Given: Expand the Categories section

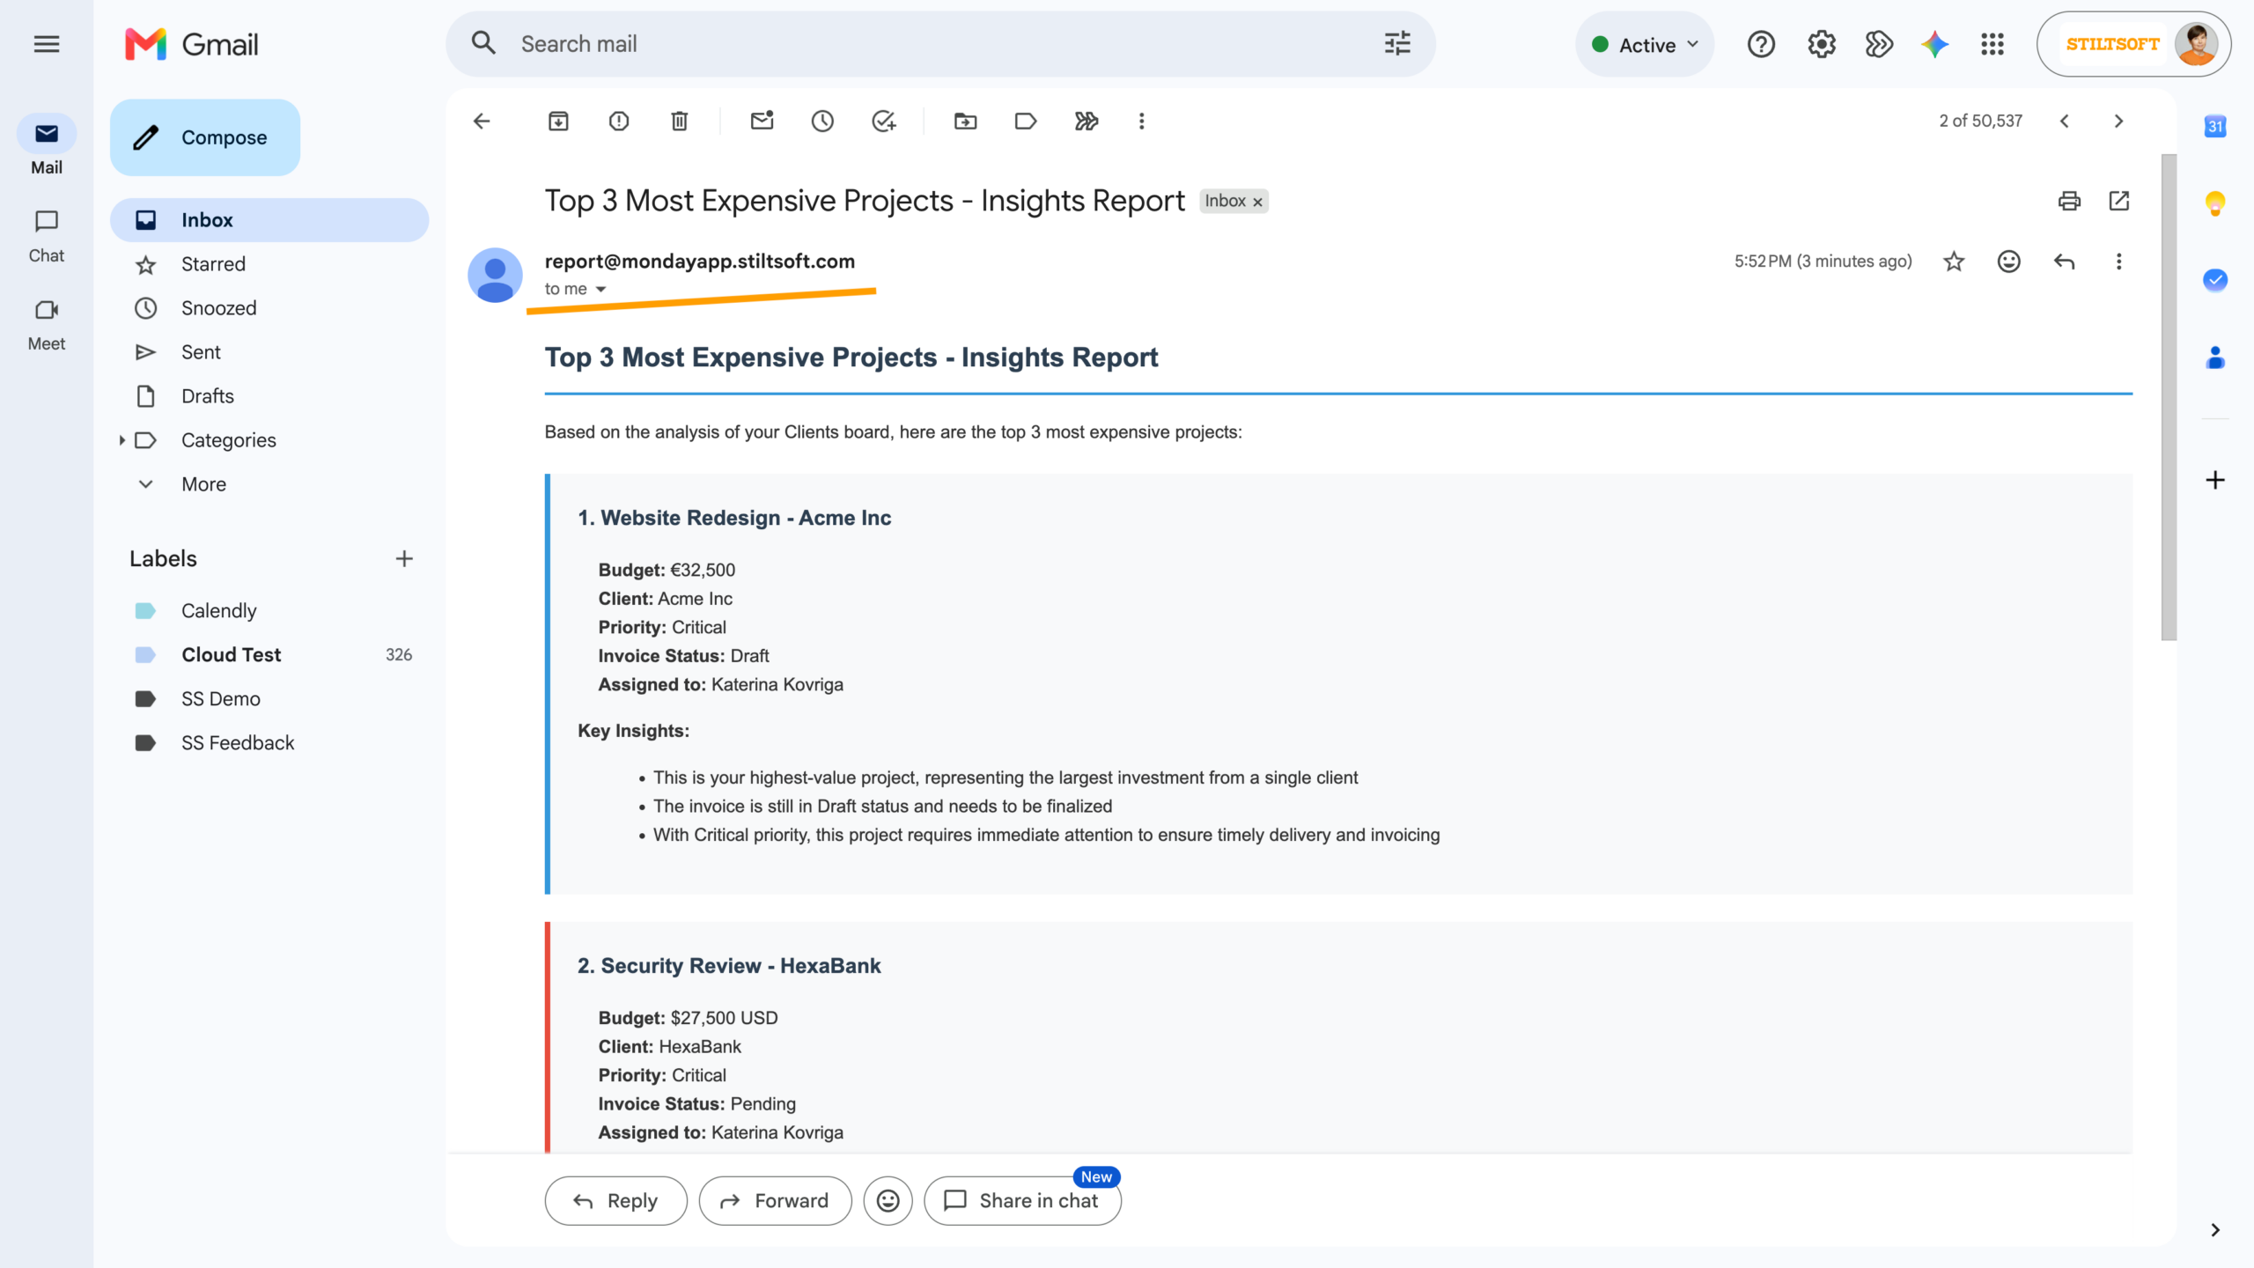Looking at the screenshot, I should tap(122, 440).
